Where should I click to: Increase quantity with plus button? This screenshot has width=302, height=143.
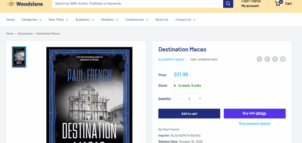[x=200, y=99]
